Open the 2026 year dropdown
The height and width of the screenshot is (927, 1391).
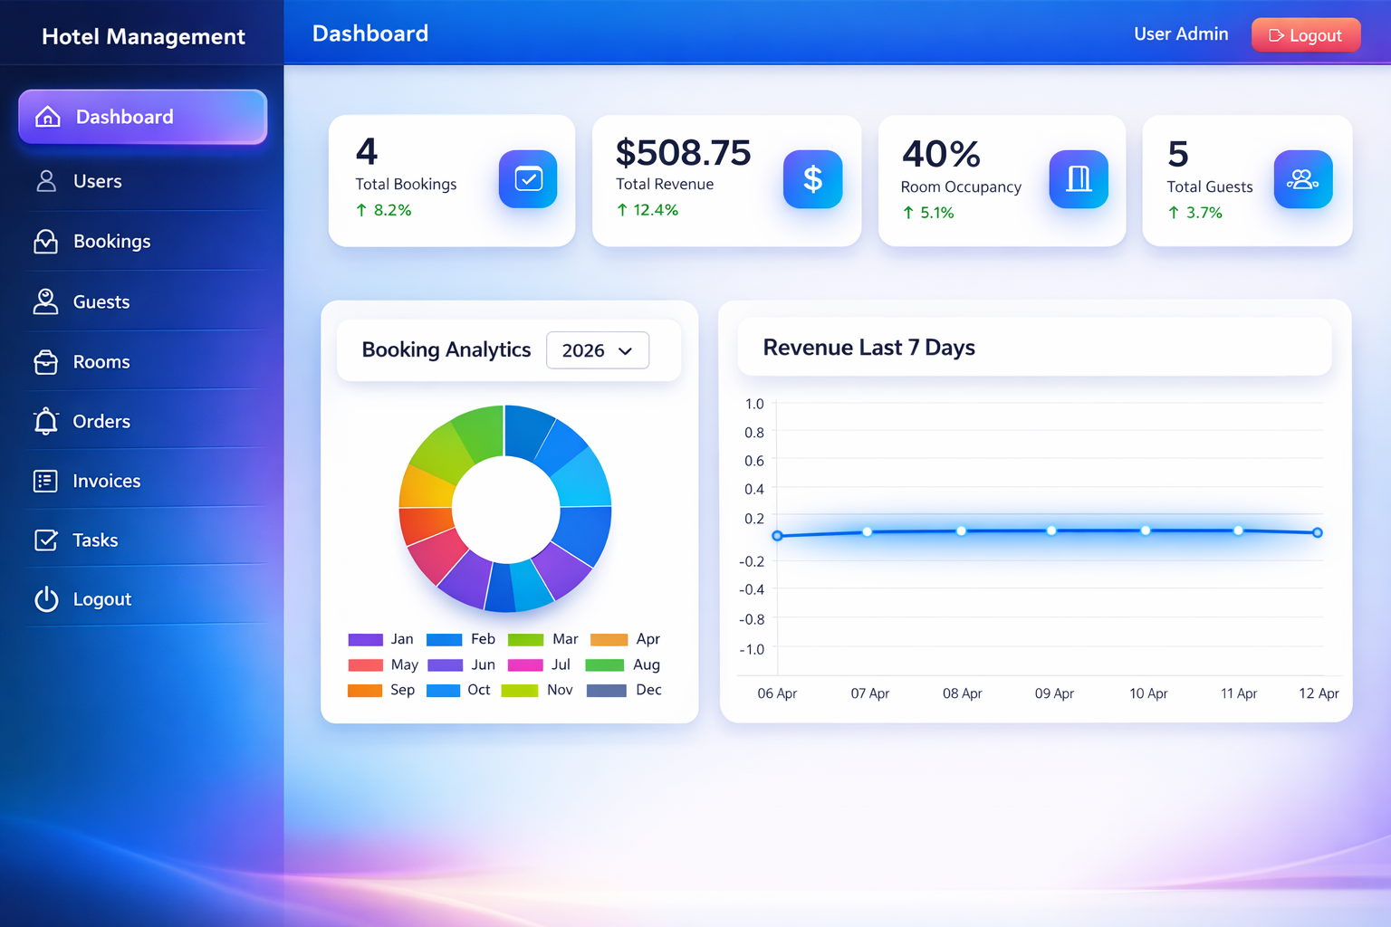(x=597, y=350)
